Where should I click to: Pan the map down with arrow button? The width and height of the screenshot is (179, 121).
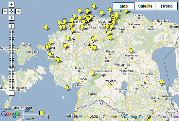pyautogui.click(x=11, y=18)
